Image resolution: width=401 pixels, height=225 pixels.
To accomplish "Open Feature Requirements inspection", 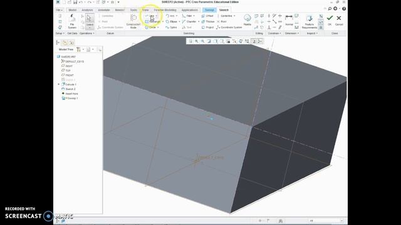I will click(309, 21).
